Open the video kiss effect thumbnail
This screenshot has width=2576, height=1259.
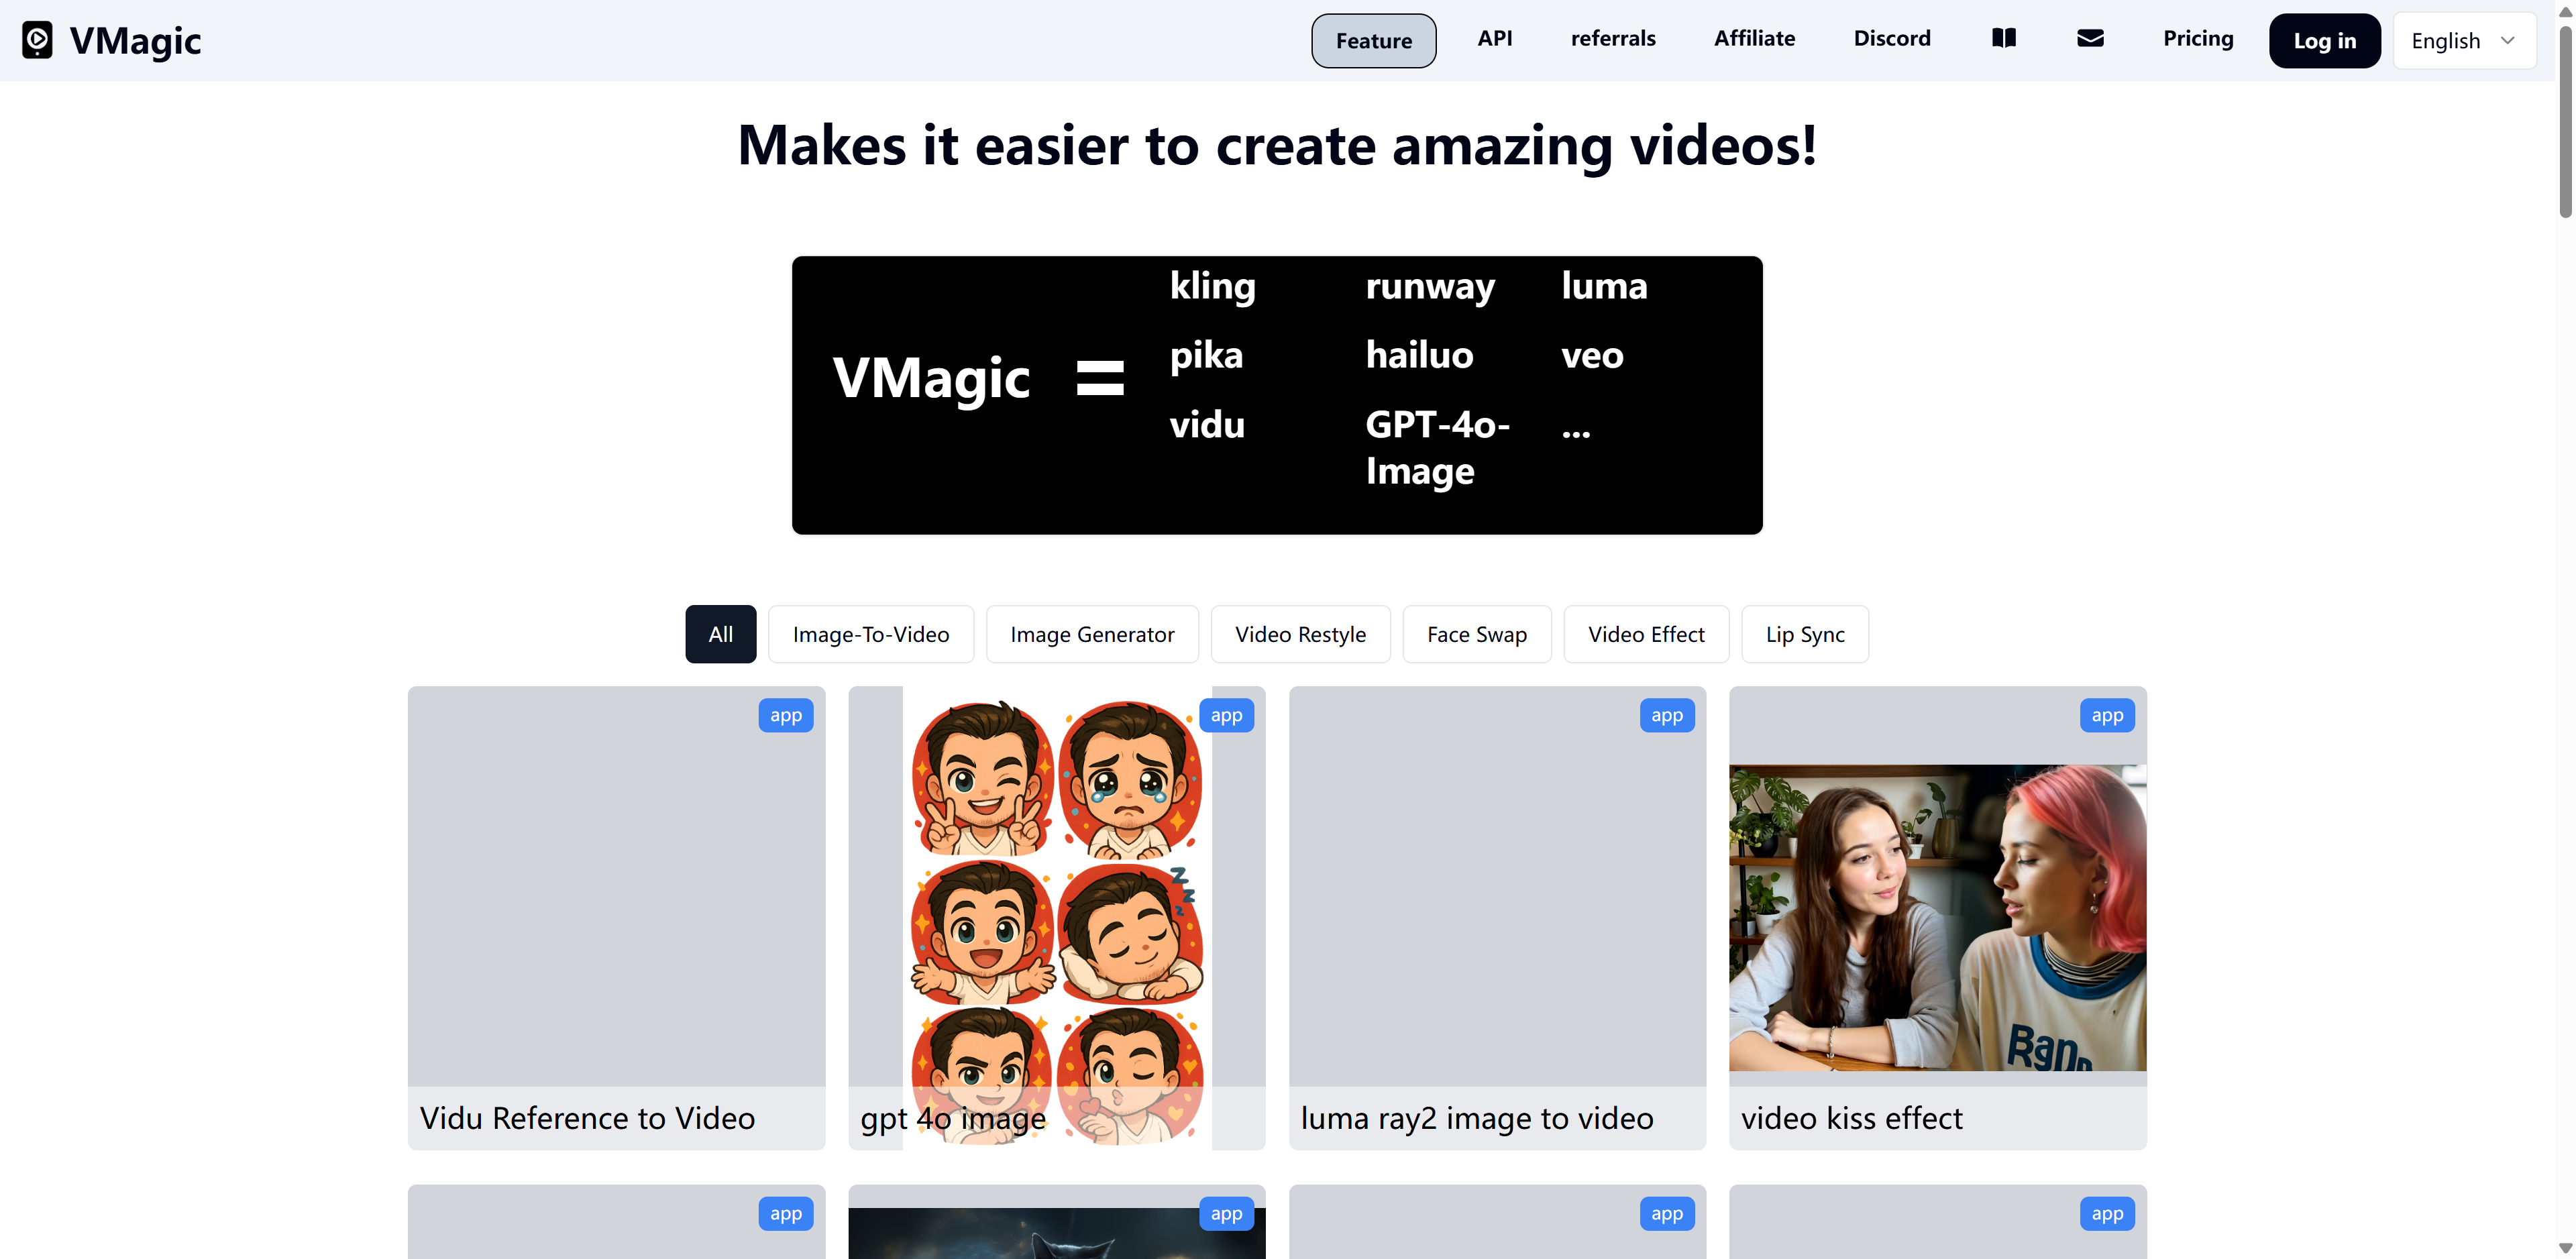click(1937, 917)
